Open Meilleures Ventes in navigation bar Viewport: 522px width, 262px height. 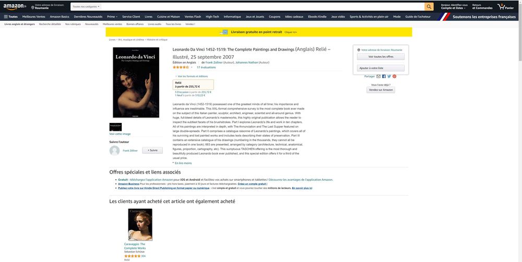point(33,17)
